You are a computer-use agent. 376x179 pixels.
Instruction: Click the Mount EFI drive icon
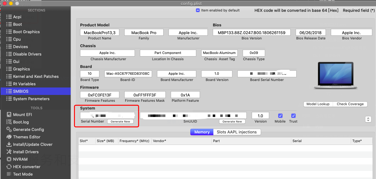click(x=9, y=114)
